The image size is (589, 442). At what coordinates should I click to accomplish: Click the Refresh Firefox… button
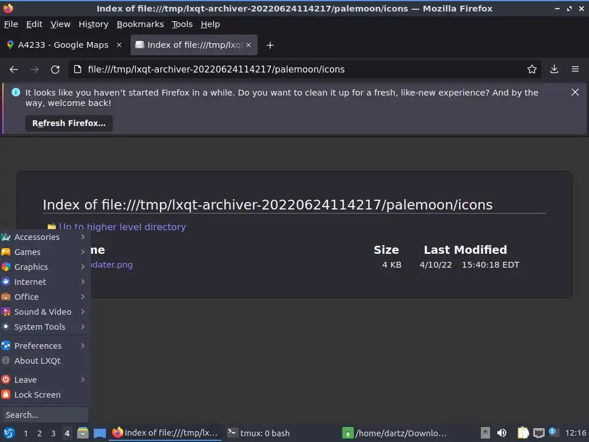69,123
